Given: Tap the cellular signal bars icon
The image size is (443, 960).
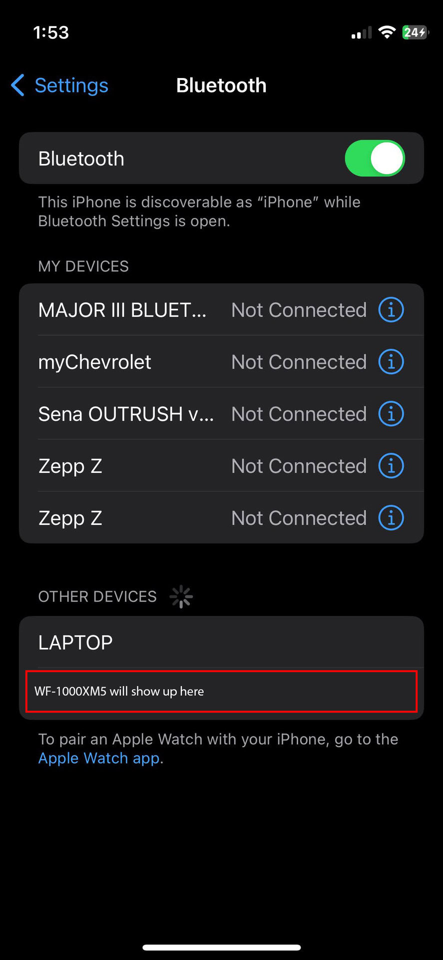Looking at the screenshot, I should tap(361, 33).
